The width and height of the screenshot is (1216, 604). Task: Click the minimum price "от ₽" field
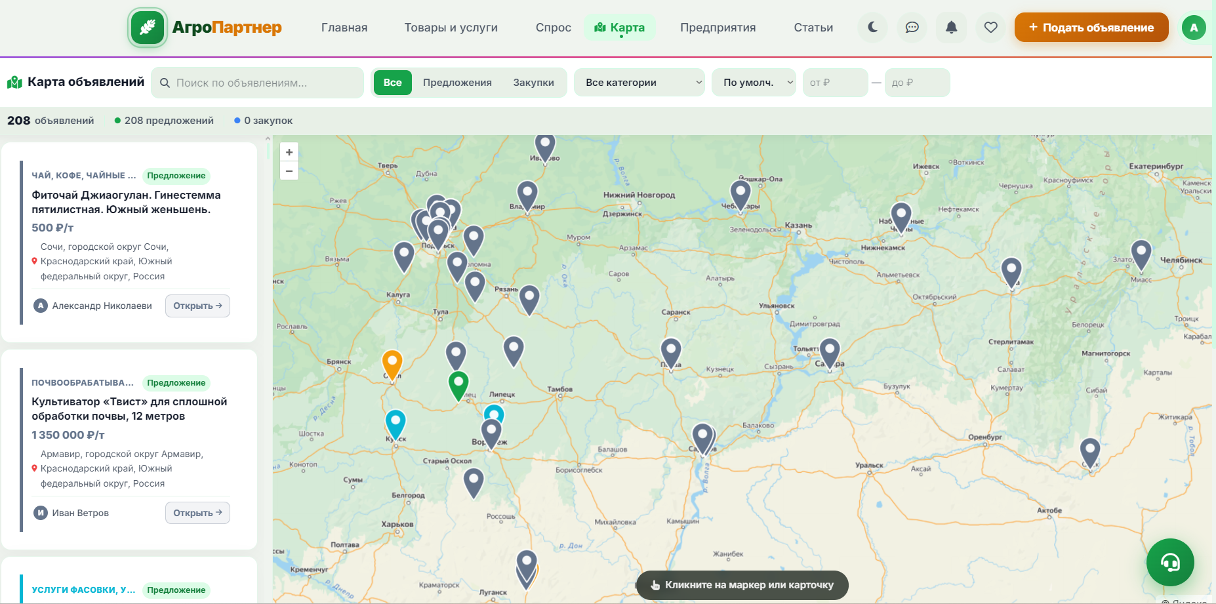click(x=836, y=83)
